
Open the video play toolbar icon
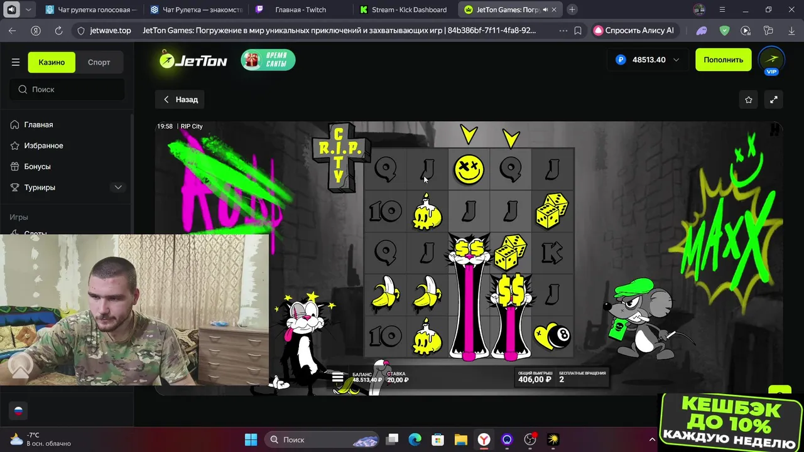[746, 30]
